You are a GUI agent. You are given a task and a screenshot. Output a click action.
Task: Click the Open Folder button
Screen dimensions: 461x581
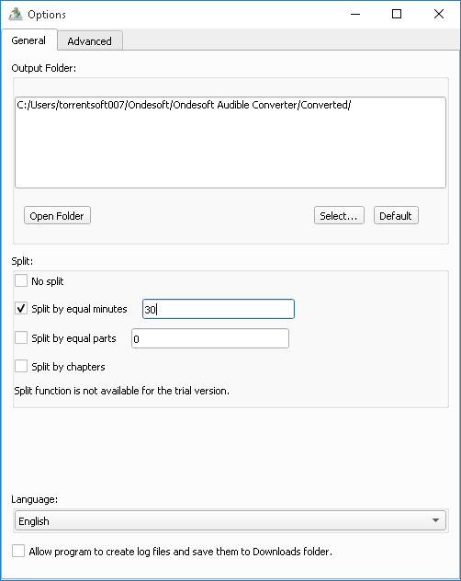click(x=57, y=216)
